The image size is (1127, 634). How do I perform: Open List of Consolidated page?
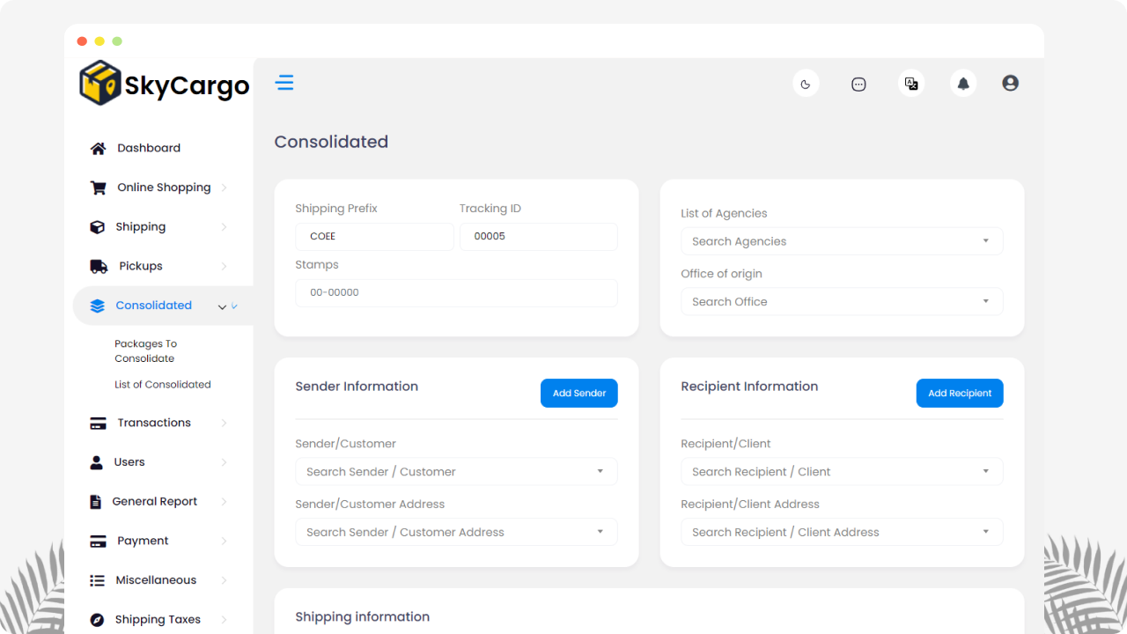163,385
